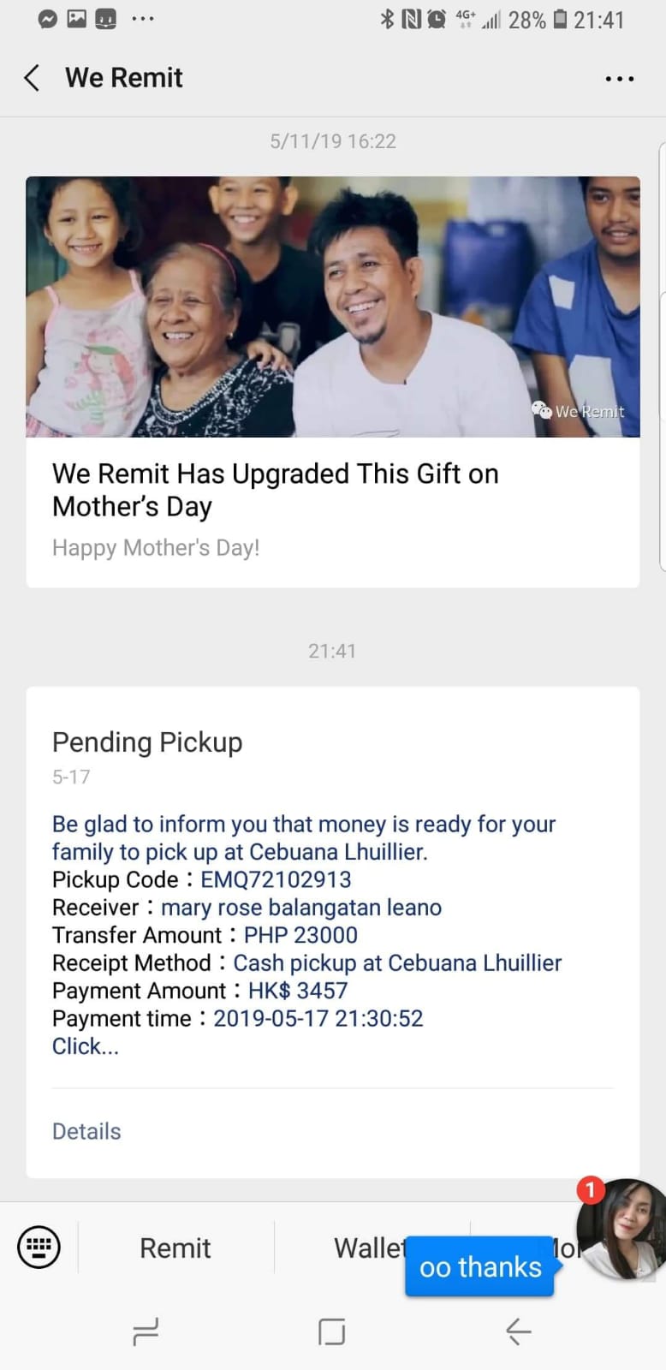Tap the 'oo thanks' chat bubble
Image resolution: width=666 pixels, height=1370 pixels.
point(480,1266)
